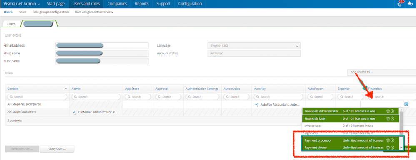This screenshot has height=160, width=416.
Task: Toggle the Payment processor role selection
Action: pos(351,140)
